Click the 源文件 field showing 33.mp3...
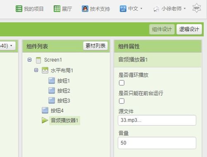 pyautogui.click(x=157, y=120)
